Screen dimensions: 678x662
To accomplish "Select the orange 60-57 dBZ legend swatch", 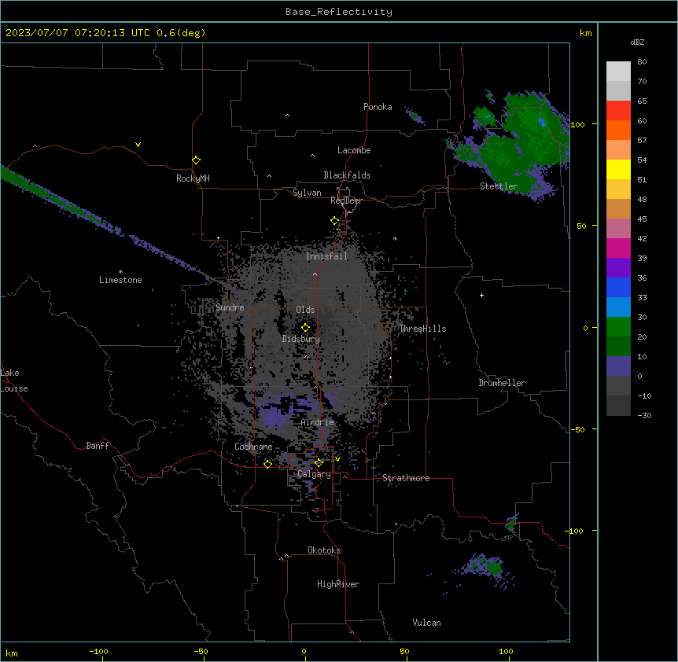I will click(618, 130).
